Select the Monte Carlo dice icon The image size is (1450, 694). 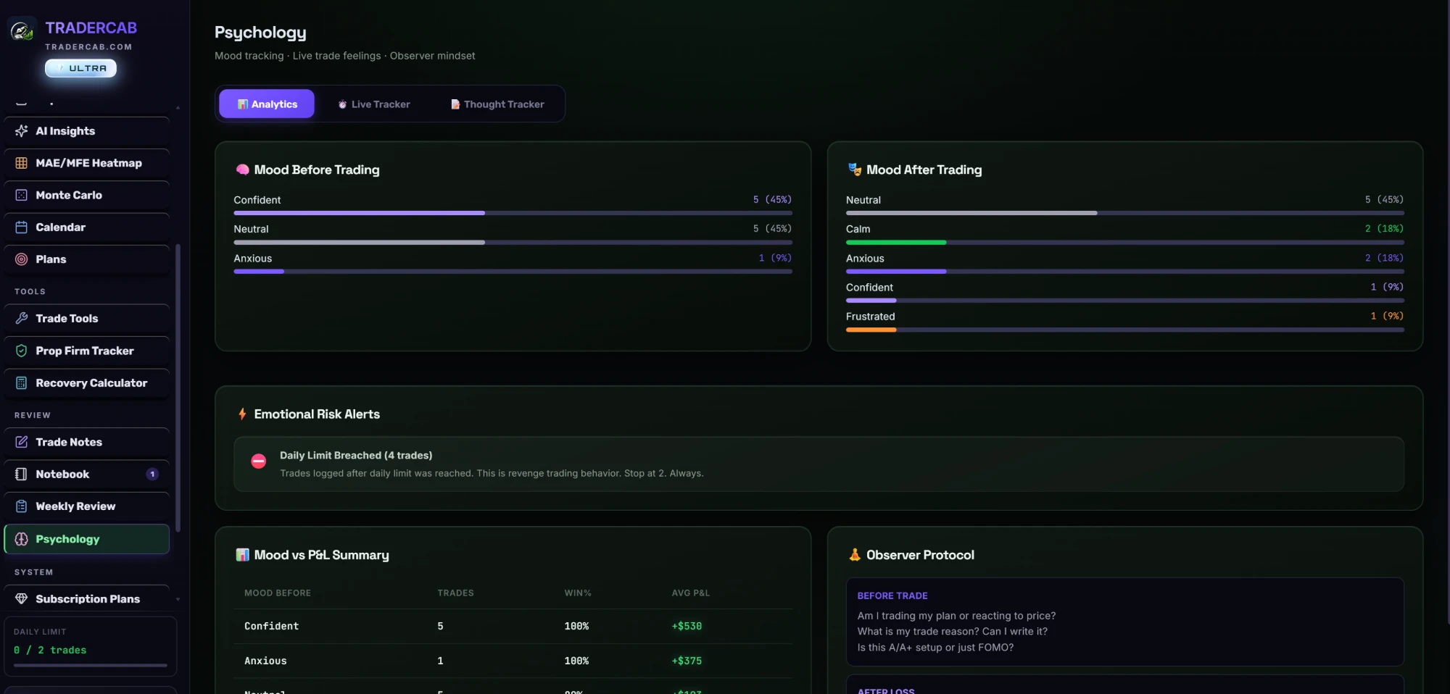(x=22, y=195)
